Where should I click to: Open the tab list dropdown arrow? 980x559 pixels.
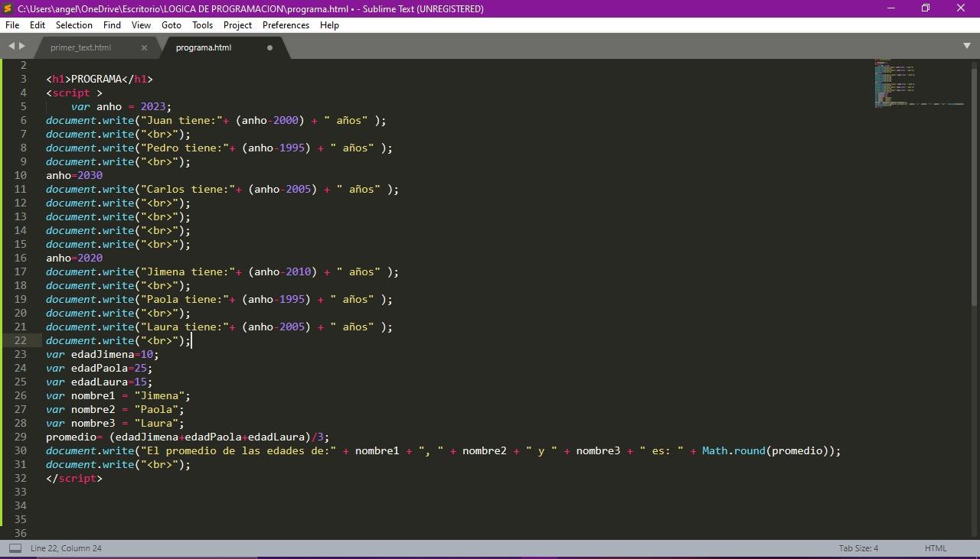tap(966, 46)
